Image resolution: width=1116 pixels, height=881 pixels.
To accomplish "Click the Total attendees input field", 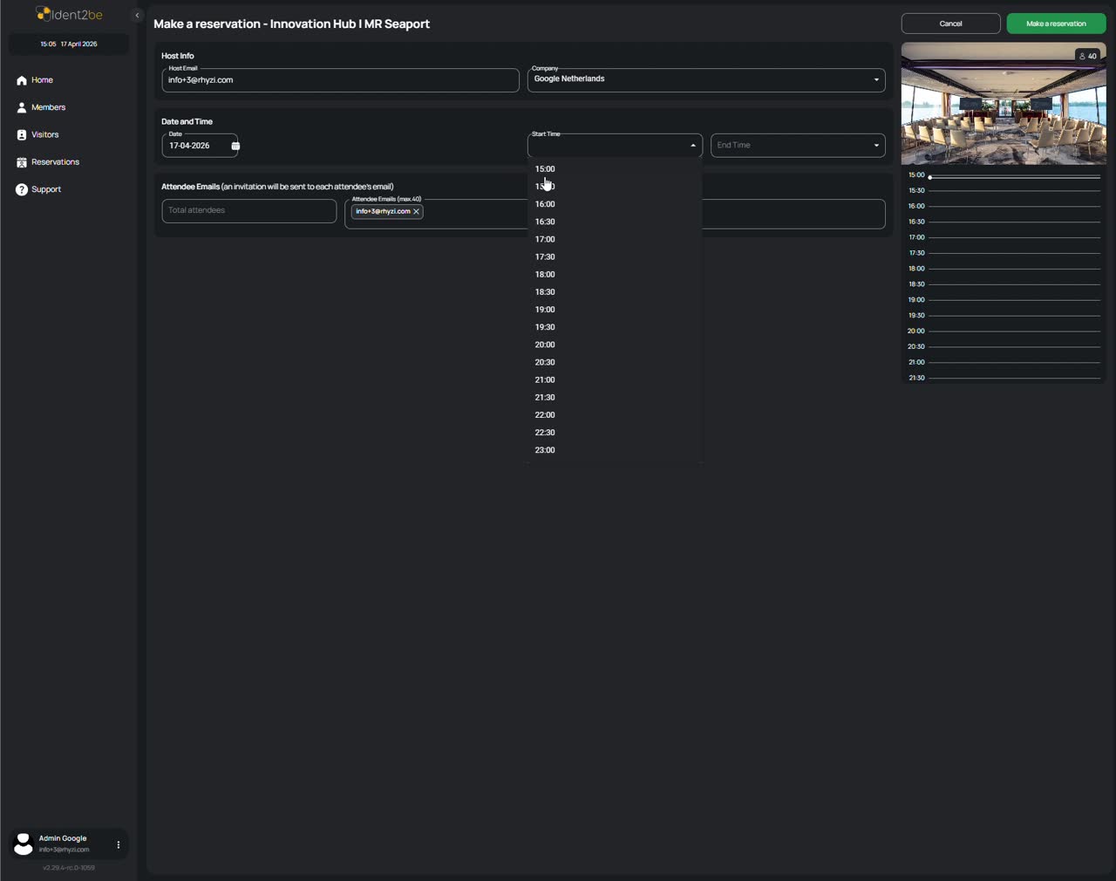I will [x=248, y=211].
